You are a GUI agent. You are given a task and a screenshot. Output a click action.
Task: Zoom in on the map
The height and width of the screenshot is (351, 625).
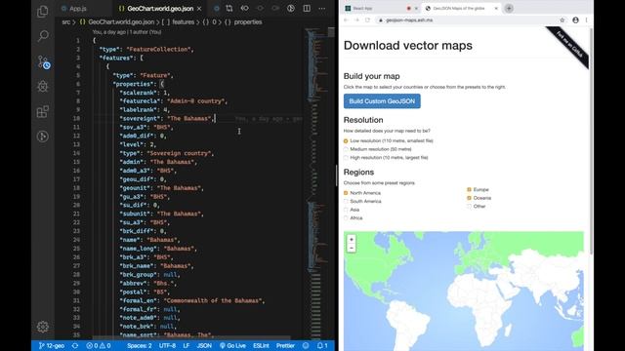352,240
